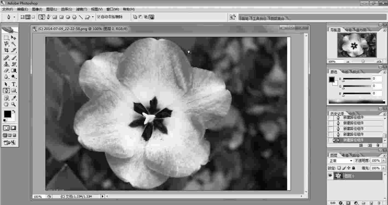Select the Dodge tool
Viewport: 388px width, 205px height.
point(14,77)
